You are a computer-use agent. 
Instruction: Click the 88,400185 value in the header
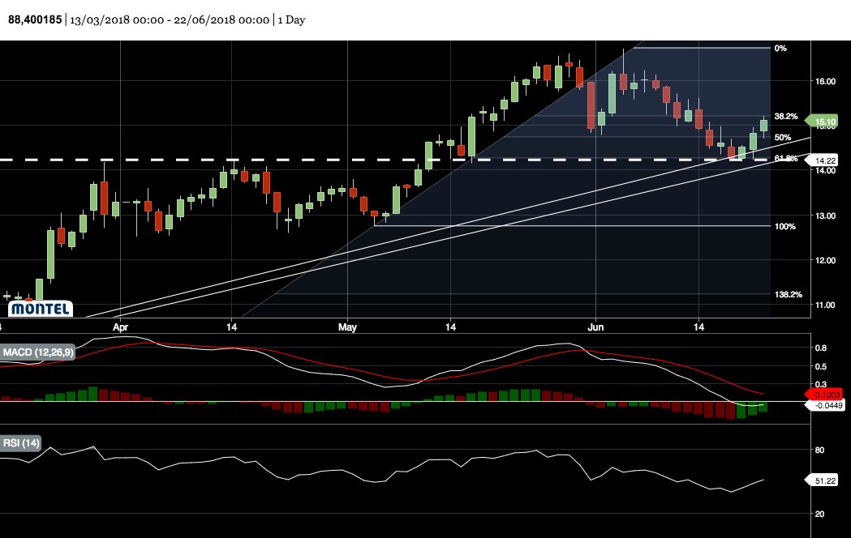(35, 20)
